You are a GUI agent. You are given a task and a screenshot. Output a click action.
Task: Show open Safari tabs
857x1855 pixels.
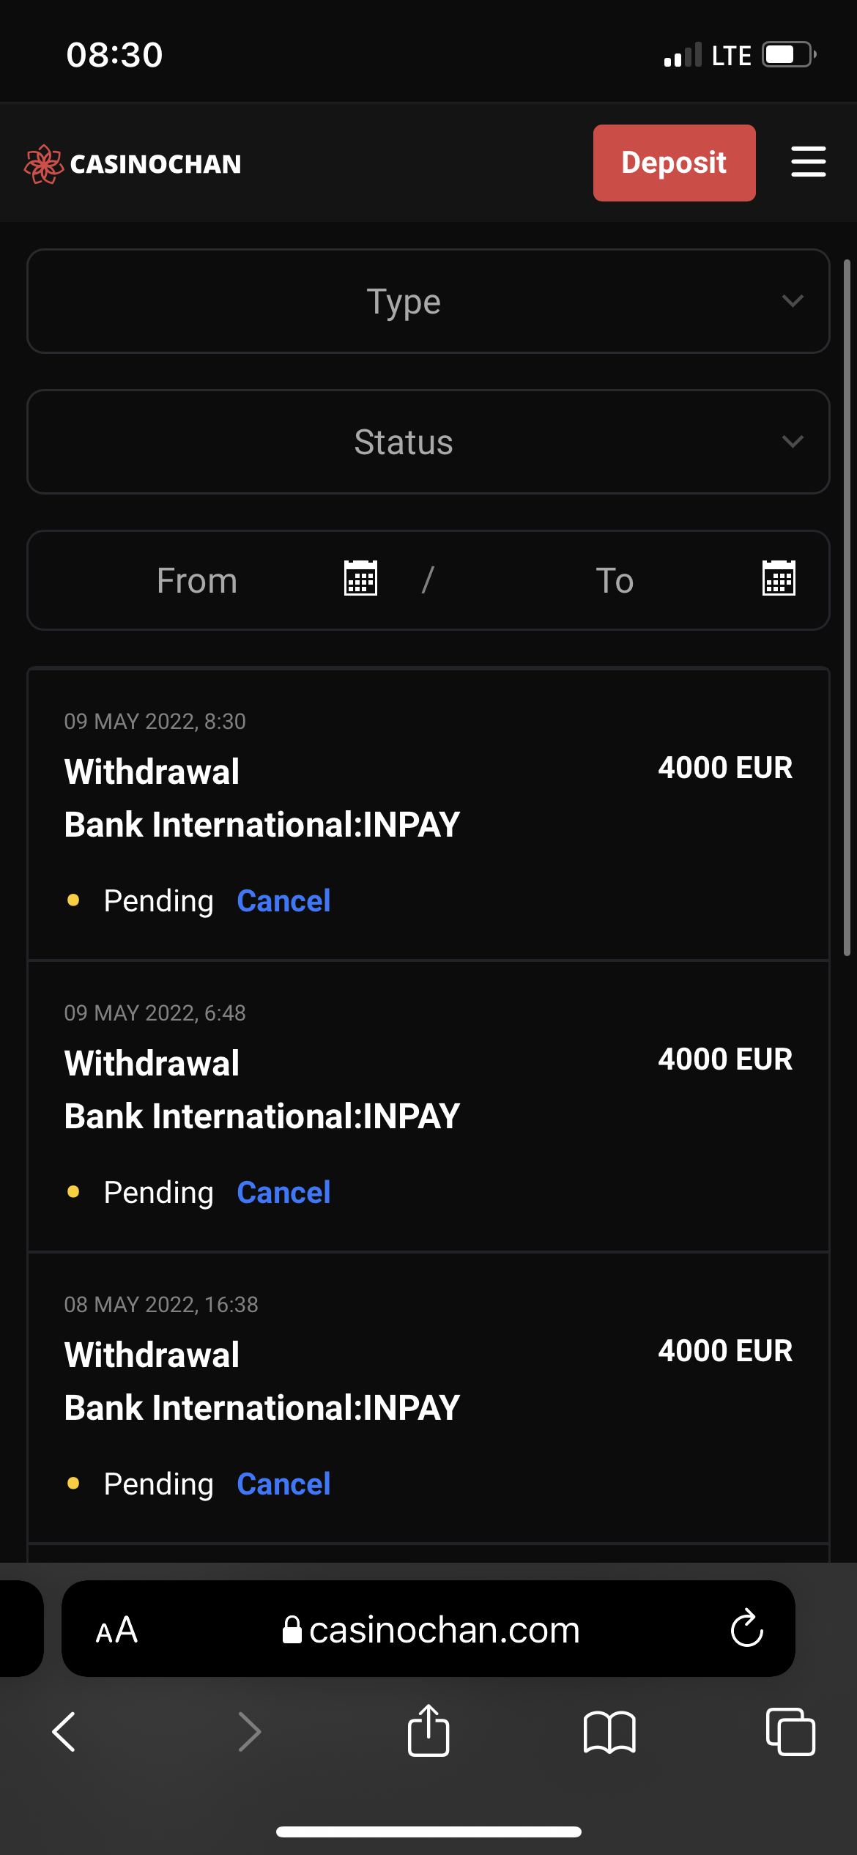coord(790,1732)
